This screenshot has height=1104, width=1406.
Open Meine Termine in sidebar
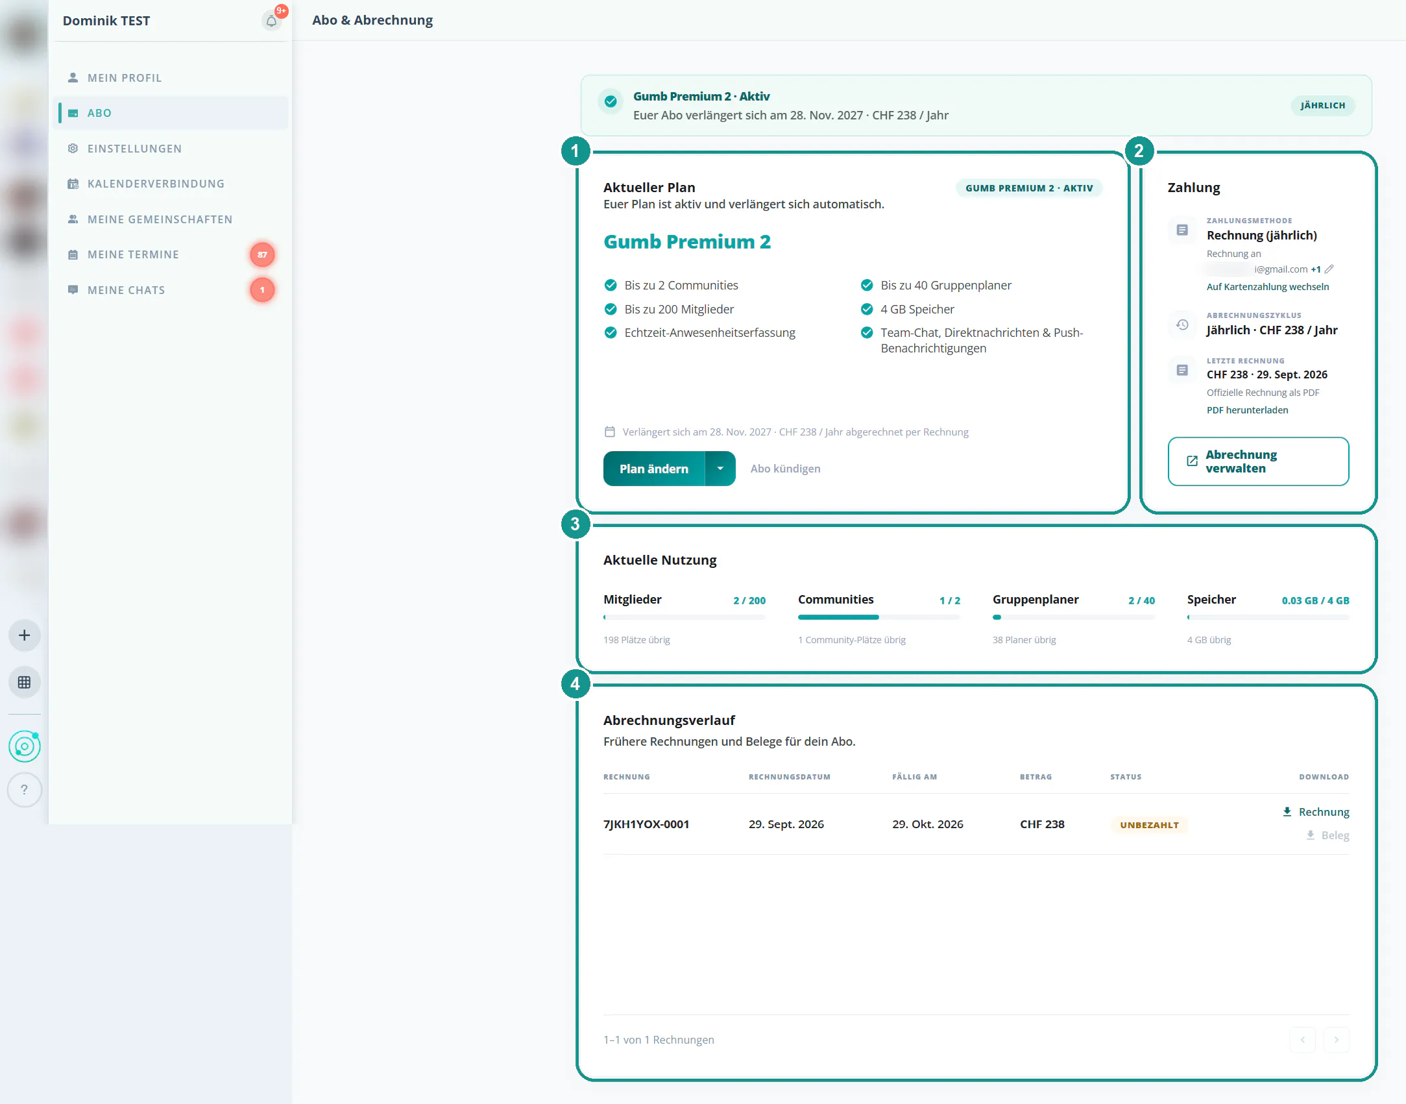click(172, 254)
